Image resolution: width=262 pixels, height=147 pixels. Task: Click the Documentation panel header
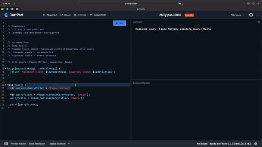(141, 83)
